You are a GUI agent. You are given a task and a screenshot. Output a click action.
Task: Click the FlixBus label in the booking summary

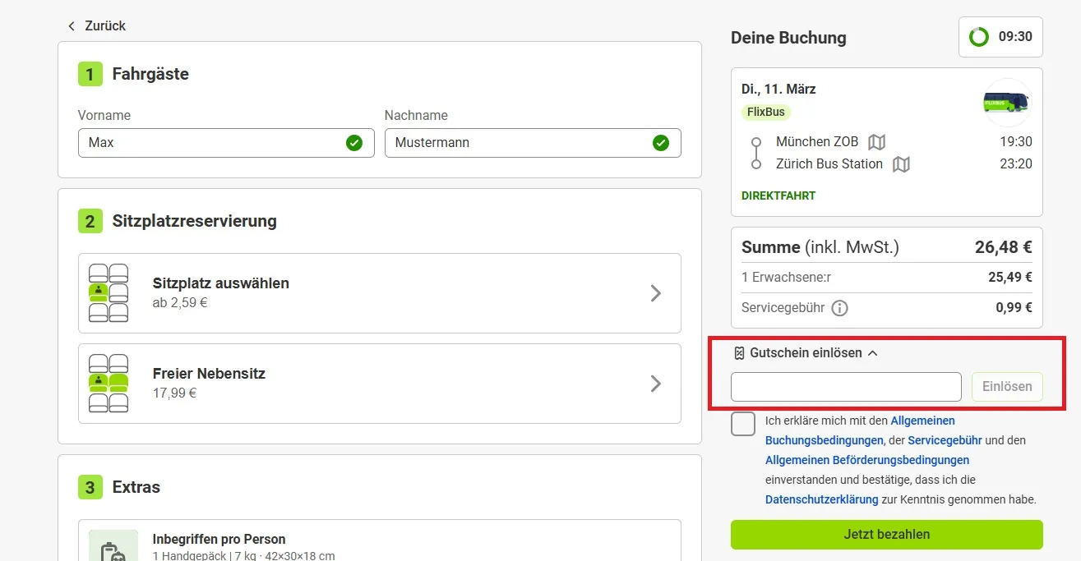click(x=766, y=112)
